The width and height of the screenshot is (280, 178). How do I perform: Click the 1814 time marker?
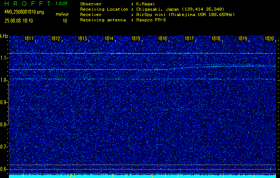pyautogui.click(x=109, y=39)
